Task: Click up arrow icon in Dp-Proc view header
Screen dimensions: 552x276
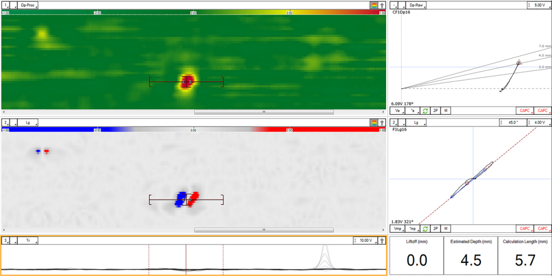Action: click(382, 5)
